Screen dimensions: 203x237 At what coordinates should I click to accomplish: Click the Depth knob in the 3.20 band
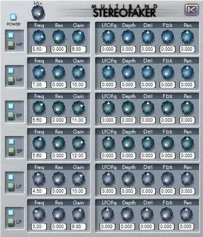[127, 214]
